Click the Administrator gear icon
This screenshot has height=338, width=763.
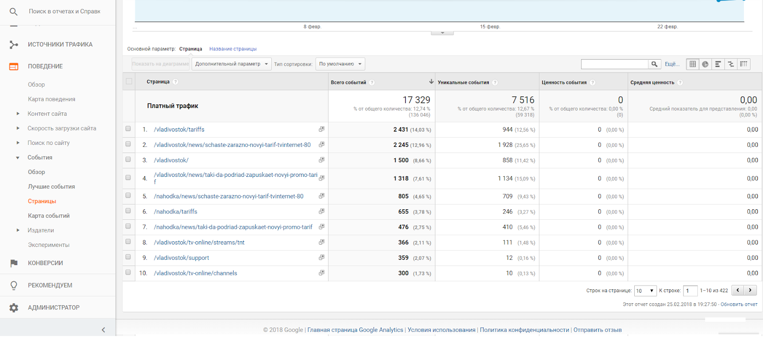pos(14,307)
